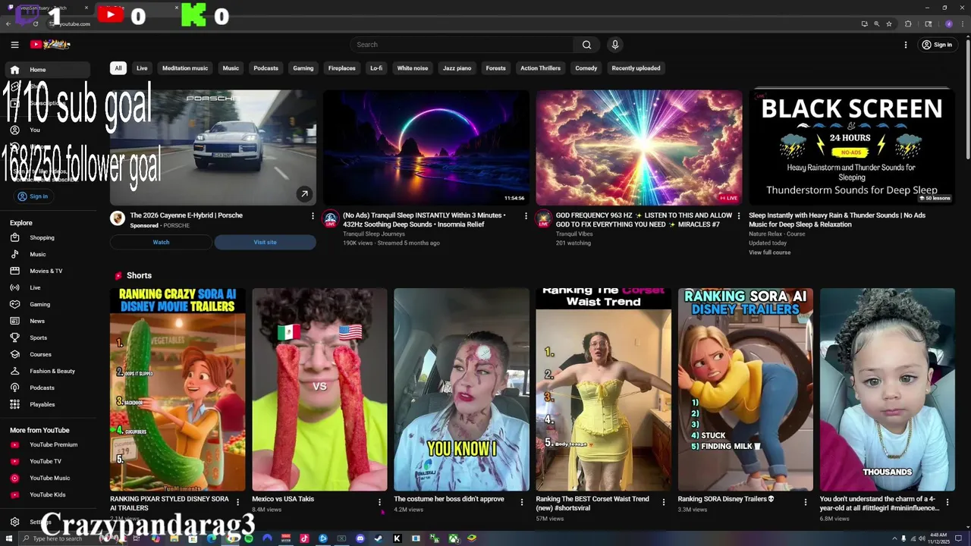Open options menu for Tranquil Sleep video
Viewport: 971px width, 546px height.
[526, 216]
